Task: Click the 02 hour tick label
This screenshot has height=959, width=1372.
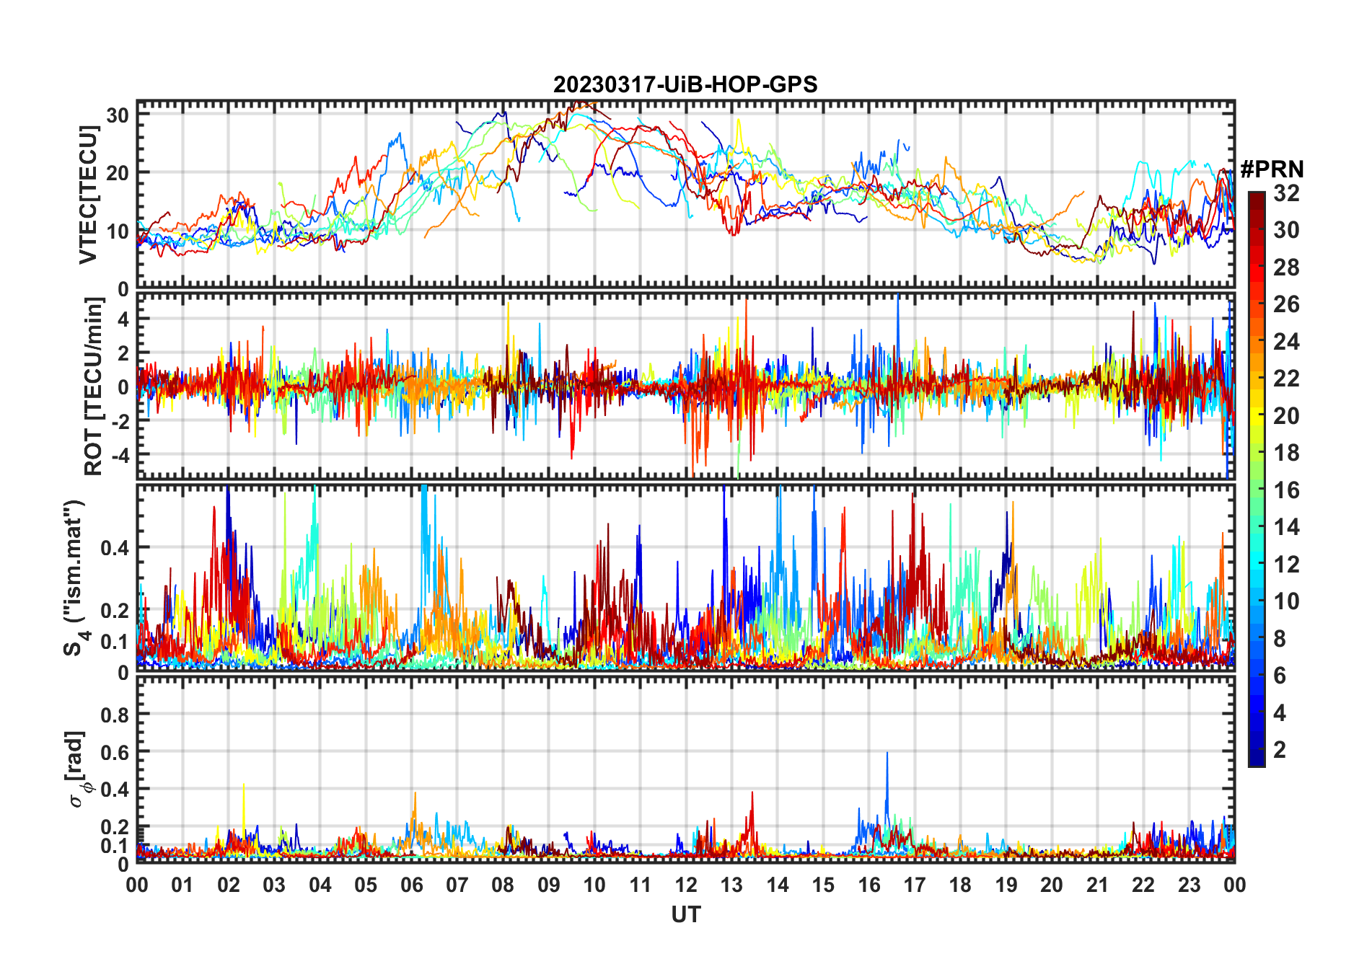Action: (x=229, y=885)
